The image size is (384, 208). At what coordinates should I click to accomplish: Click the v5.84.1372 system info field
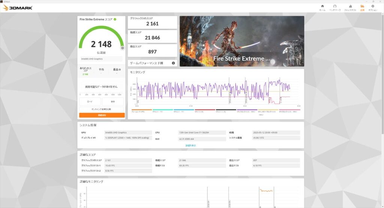pyautogui.click(x=276, y=138)
